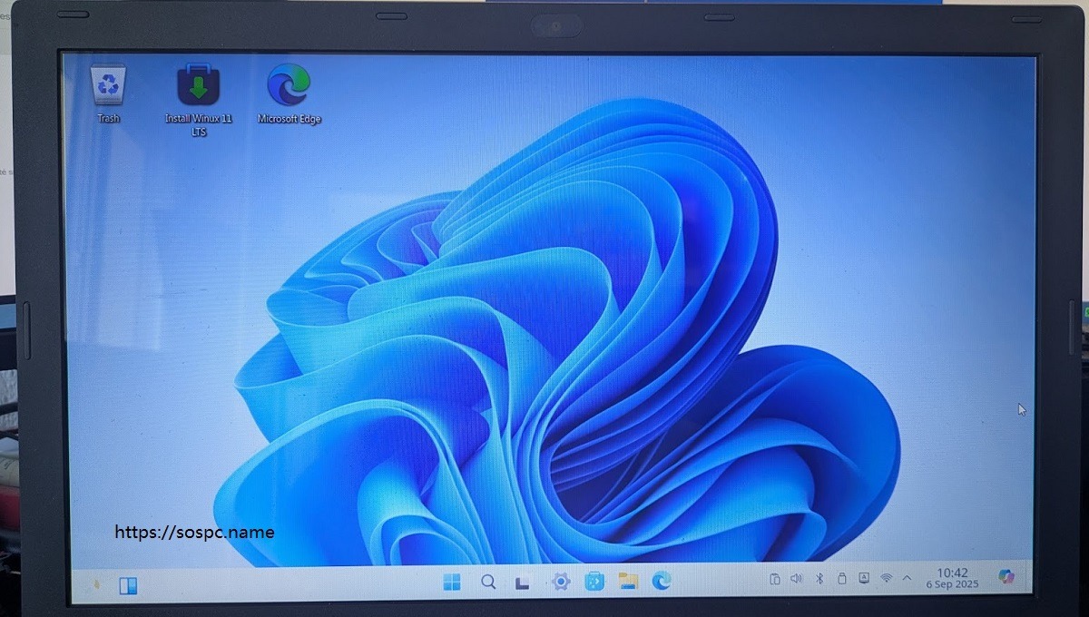Open the widgets panel at taskbar left

click(x=128, y=586)
